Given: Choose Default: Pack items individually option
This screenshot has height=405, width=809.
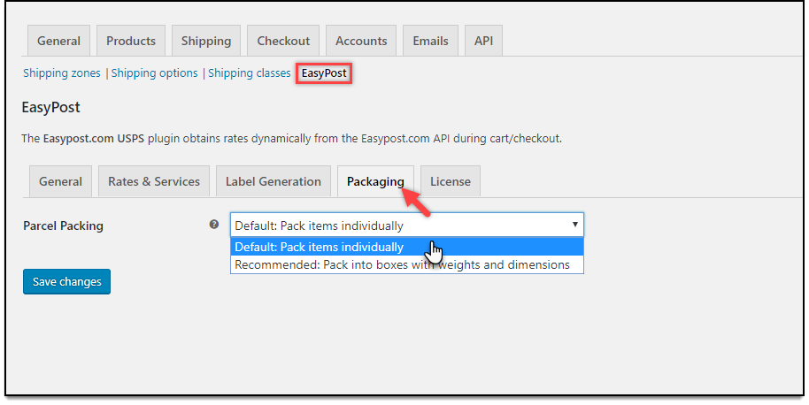Looking at the screenshot, I should click(x=407, y=247).
